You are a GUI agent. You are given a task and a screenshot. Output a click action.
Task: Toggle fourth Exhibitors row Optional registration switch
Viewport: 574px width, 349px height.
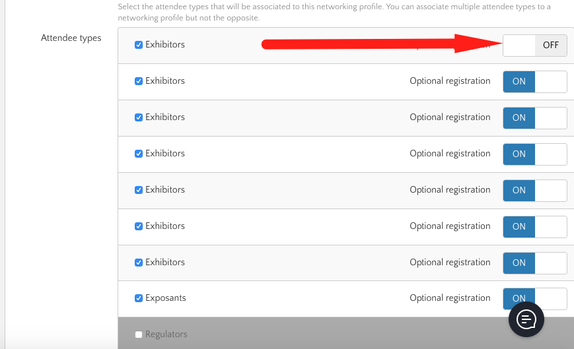534,154
